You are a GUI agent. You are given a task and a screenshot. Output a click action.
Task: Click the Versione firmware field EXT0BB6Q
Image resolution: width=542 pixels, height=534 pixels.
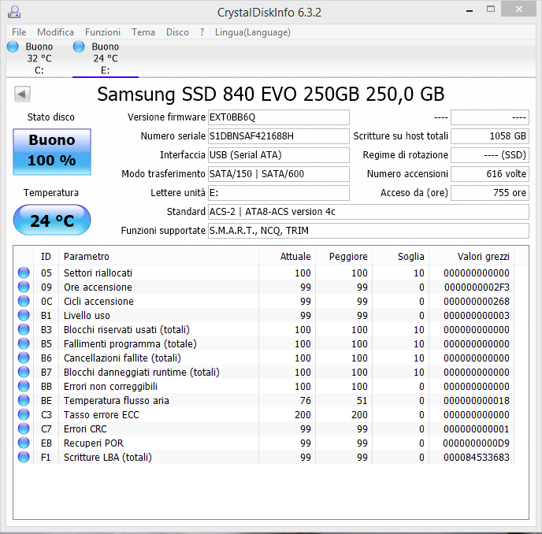279,117
